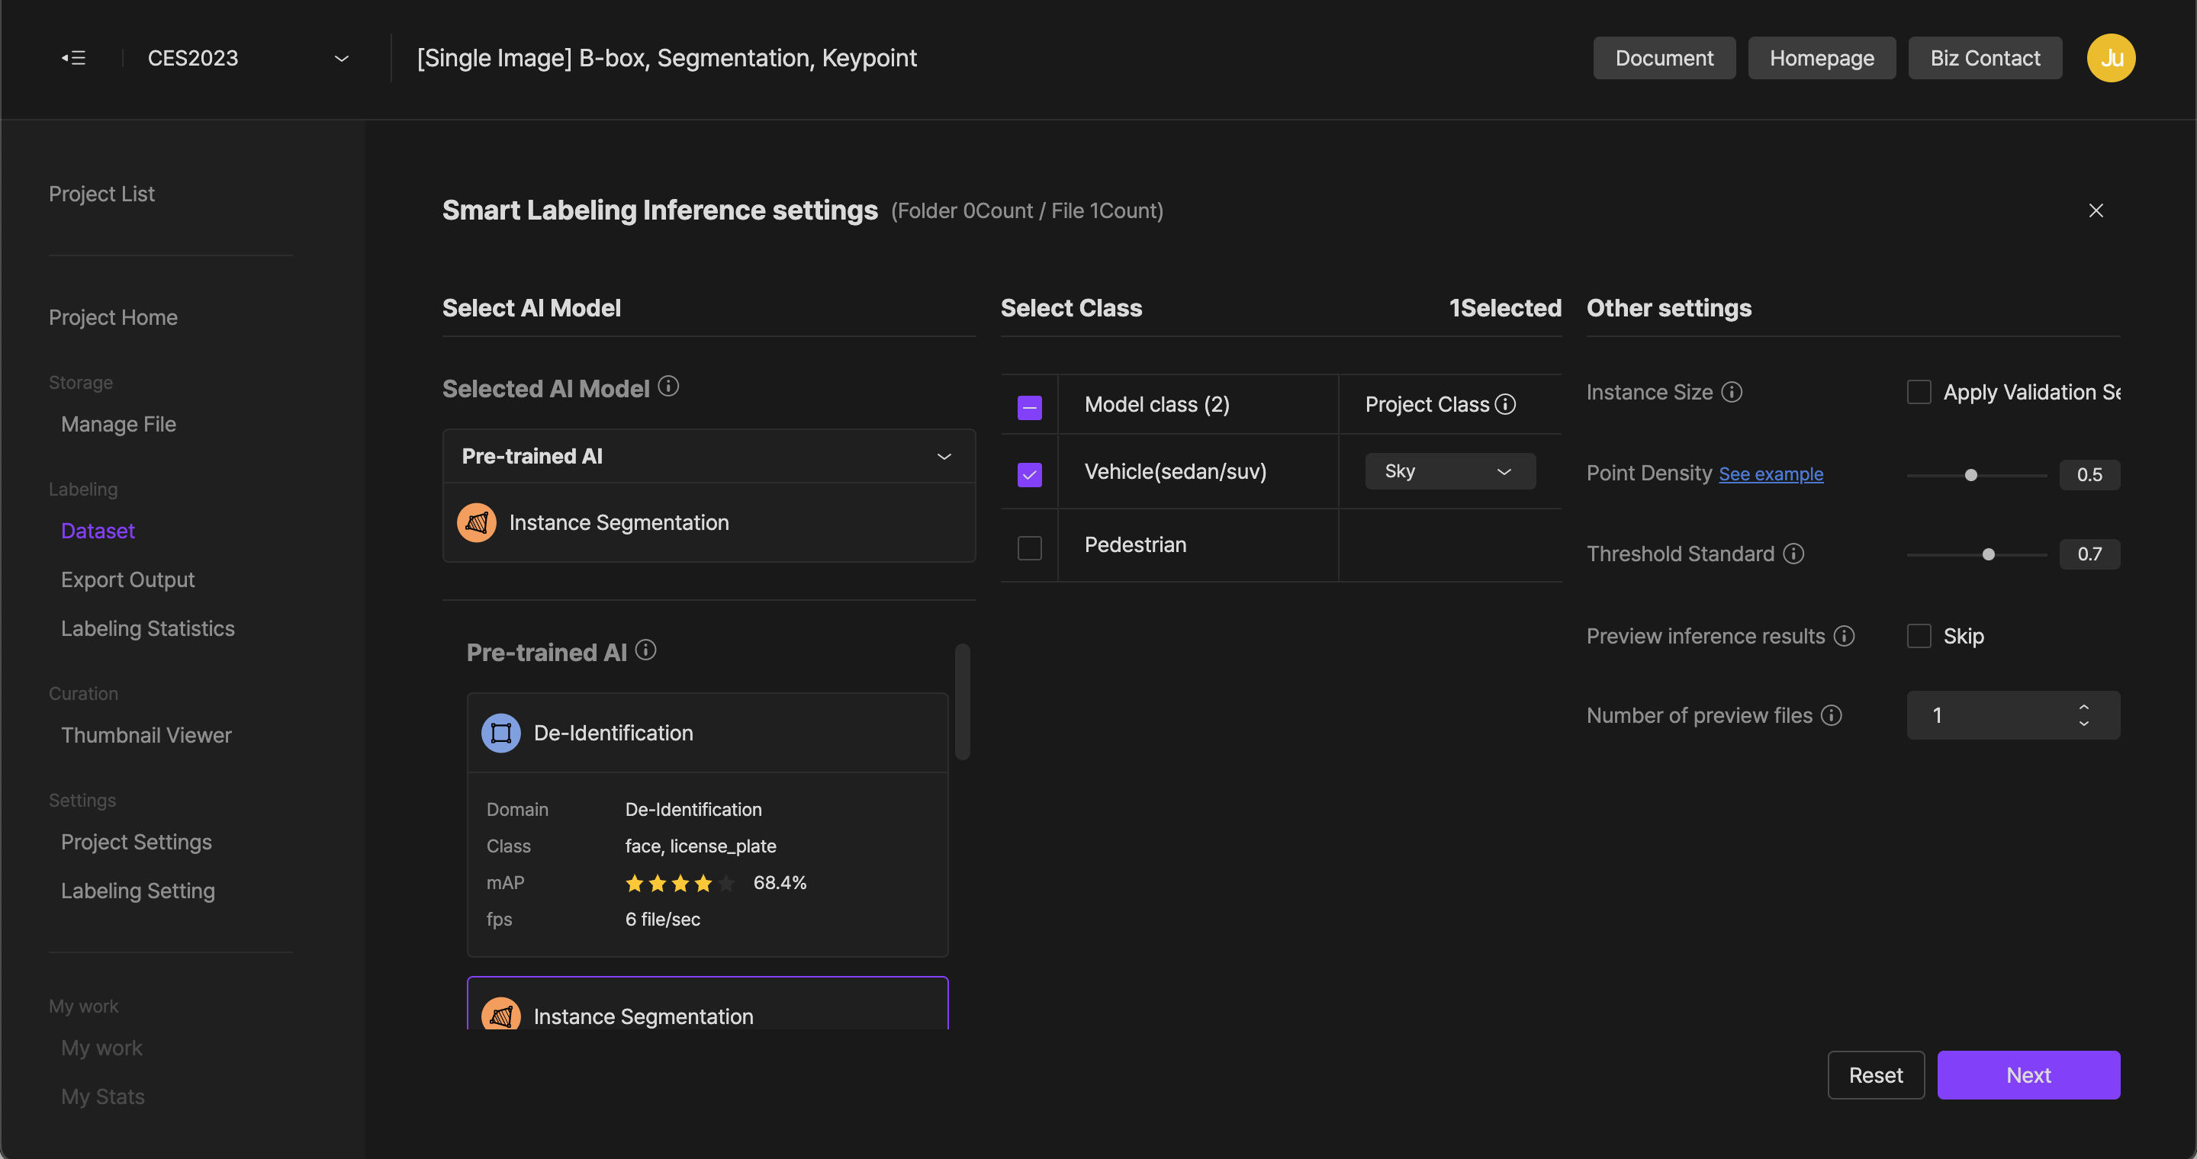Click info icon beside Threshold Standard

(1793, 554)
